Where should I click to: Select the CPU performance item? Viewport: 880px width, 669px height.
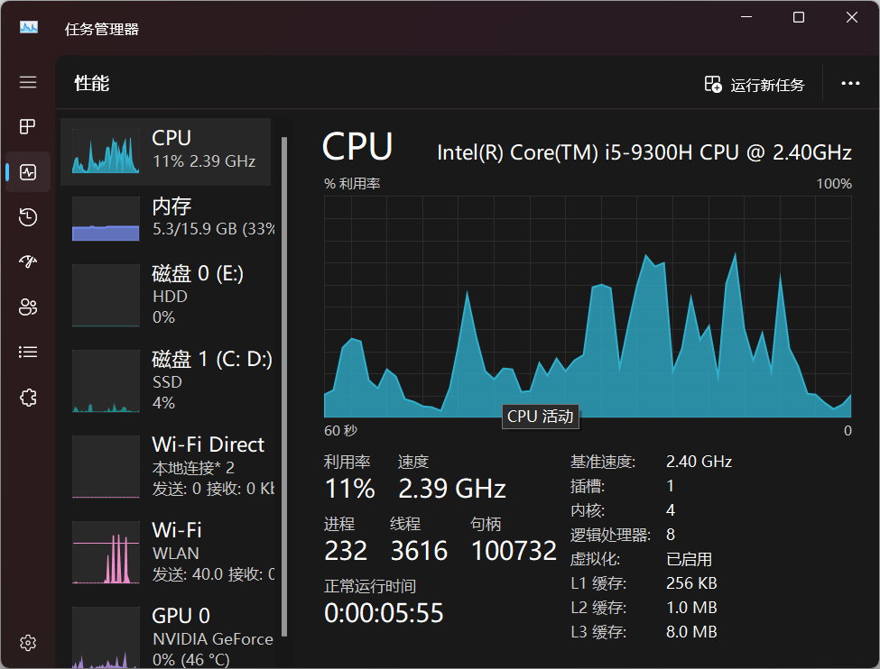coord(166,151)
